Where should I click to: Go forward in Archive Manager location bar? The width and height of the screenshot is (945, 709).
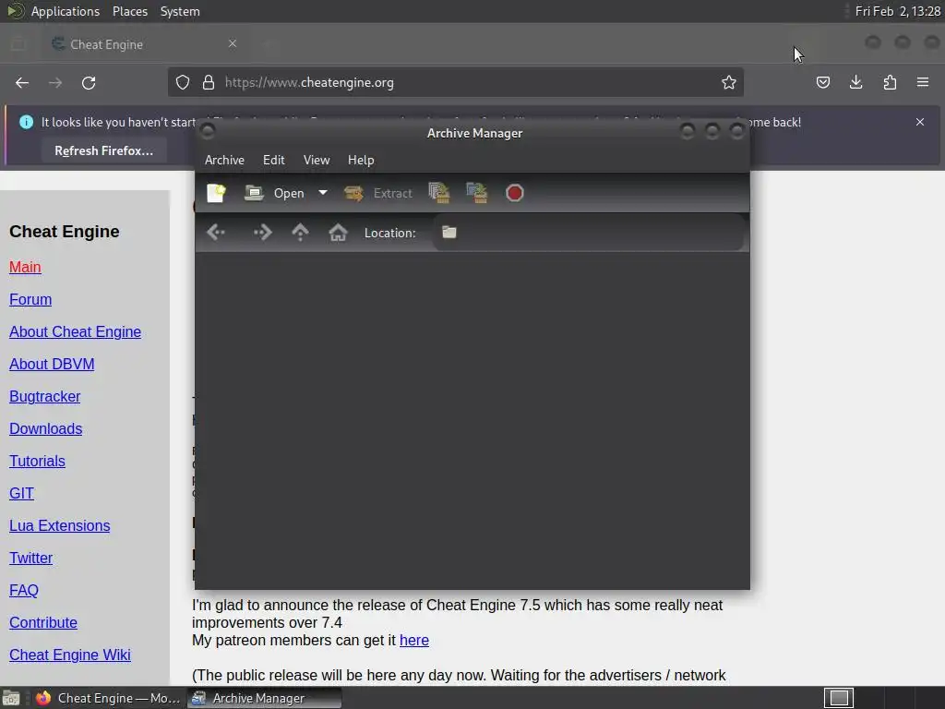click(x=262, y=233)
